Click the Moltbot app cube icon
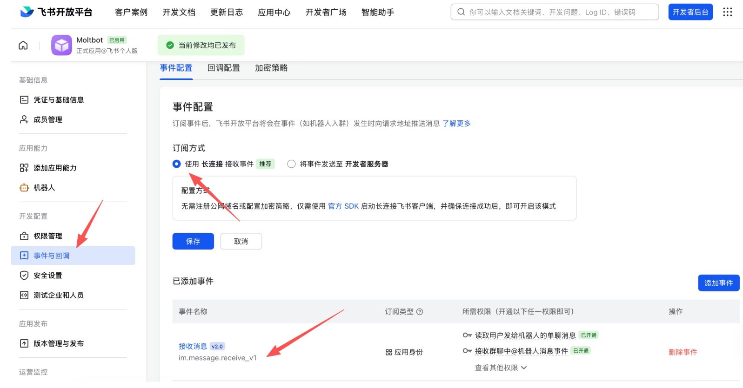 [61, 45]
